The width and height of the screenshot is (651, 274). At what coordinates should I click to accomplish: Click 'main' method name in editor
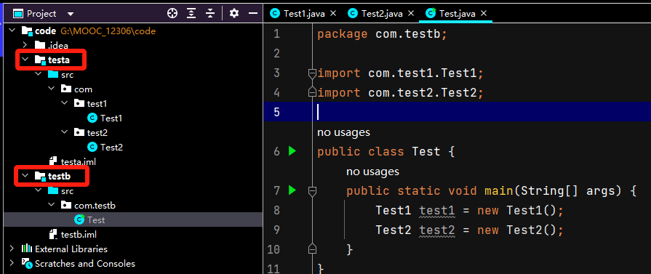pos(499,191)
